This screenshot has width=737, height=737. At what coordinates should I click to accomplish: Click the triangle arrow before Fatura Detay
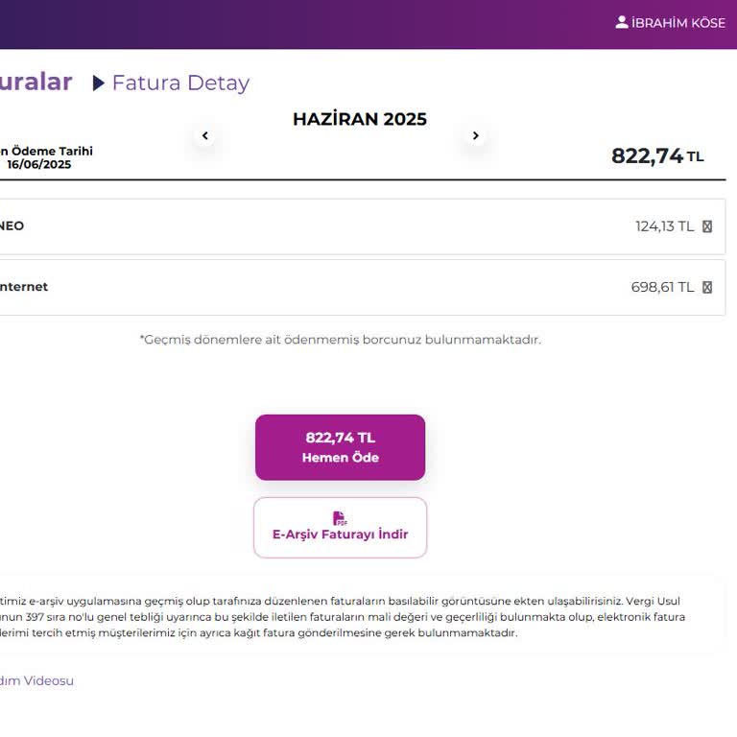pos(99,83)
